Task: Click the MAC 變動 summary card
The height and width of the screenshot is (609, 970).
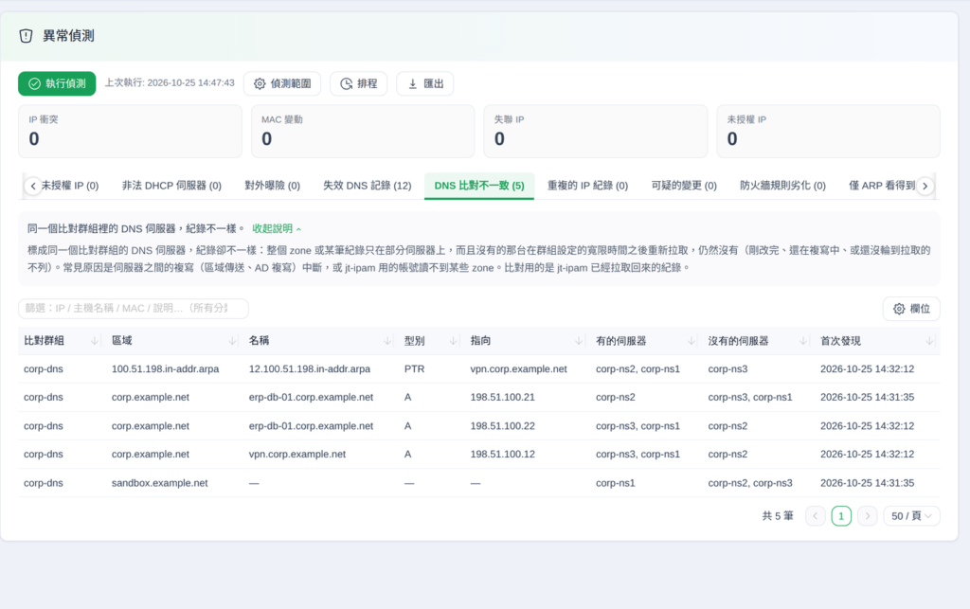Action: (363, 131)
